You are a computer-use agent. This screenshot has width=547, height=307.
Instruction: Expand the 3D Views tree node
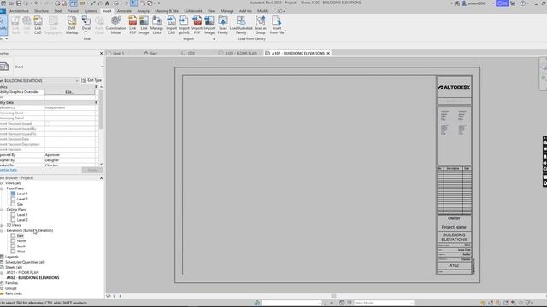click(x=2, y=225)
